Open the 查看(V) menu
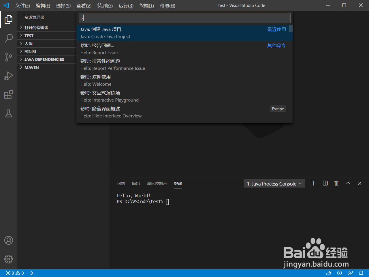This screenshot has width=369, height=277. click(x=84, y=5)
